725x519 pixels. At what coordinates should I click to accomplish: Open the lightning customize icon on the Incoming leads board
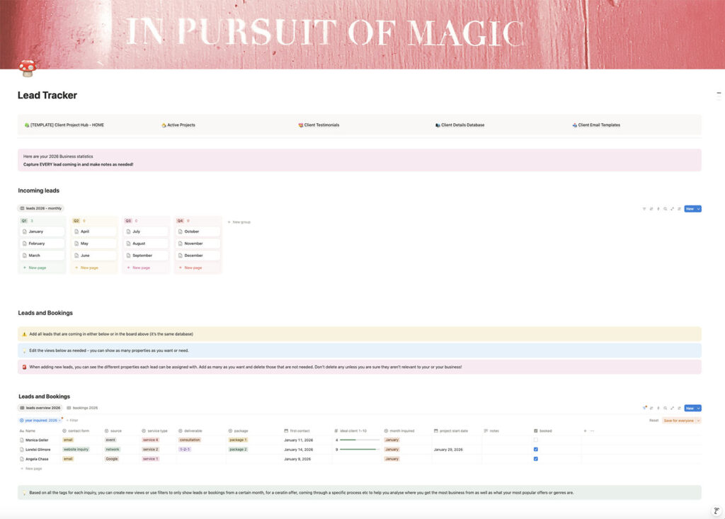coord(658,209)
